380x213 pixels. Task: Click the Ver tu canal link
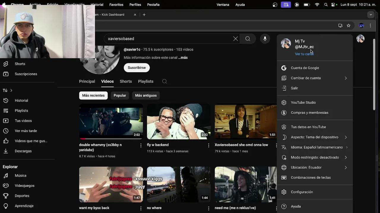click(304, 54)
